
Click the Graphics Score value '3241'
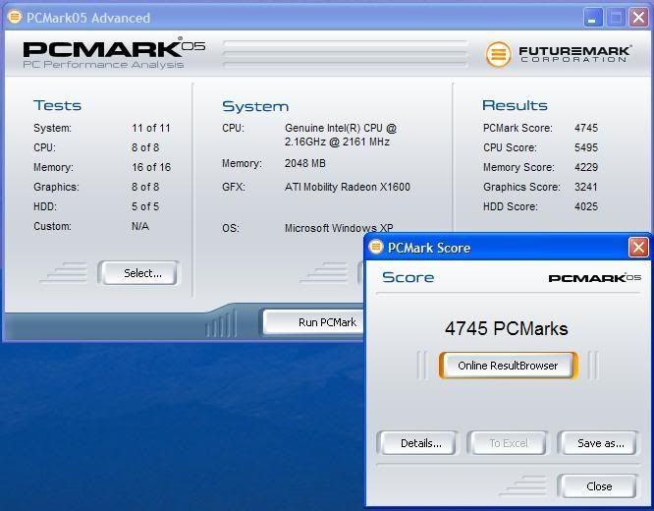[586, 187]
